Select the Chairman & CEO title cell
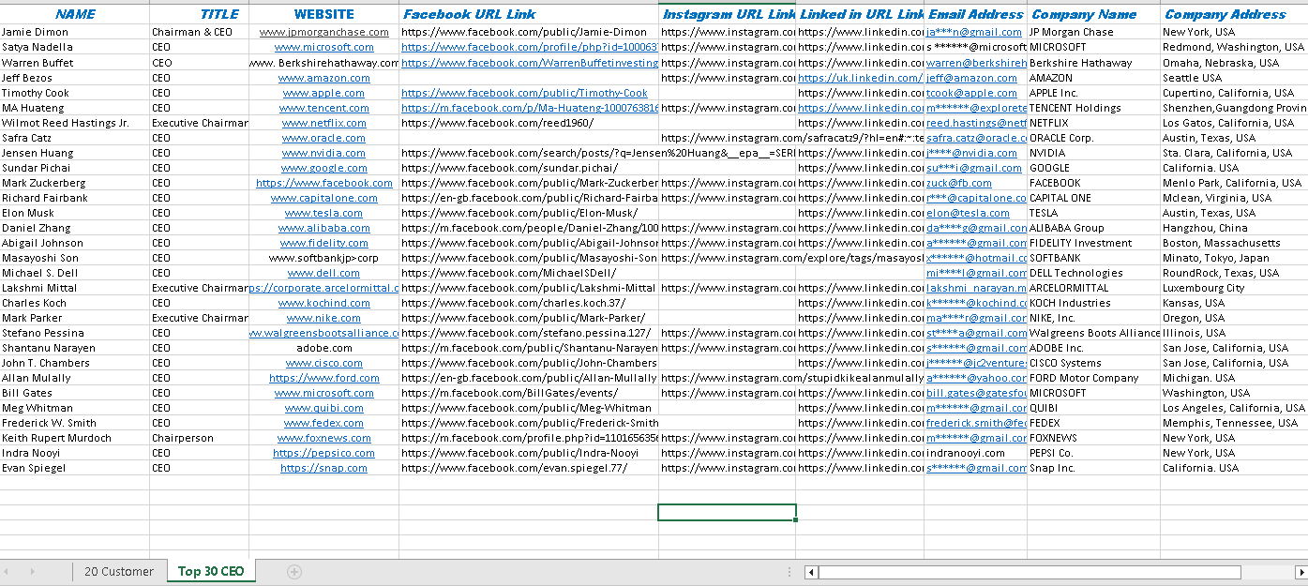The width and height of the screenshot is (1308, 586). pyautogui.click(x=200, y=32)
